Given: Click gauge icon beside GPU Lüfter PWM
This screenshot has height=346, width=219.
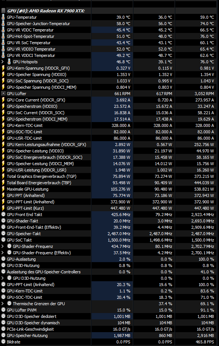Looking at the screenshot, I should (3, 310).
